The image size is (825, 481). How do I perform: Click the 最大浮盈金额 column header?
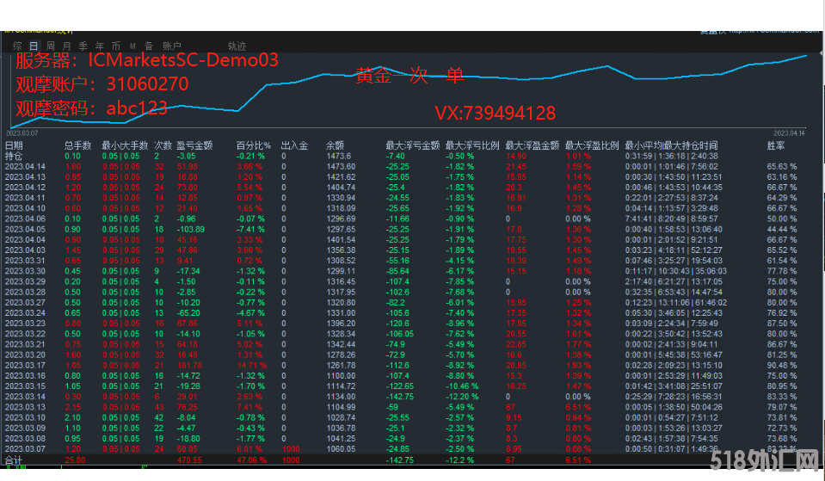click(533, 145)
